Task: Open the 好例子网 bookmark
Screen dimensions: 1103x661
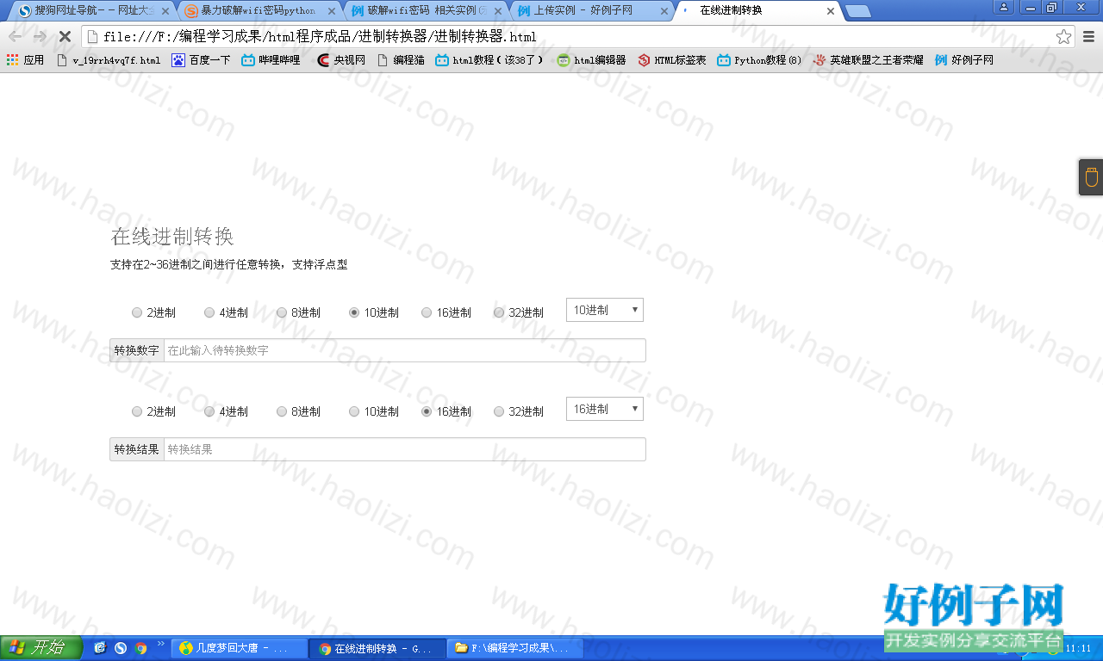Action: point(963,60)
